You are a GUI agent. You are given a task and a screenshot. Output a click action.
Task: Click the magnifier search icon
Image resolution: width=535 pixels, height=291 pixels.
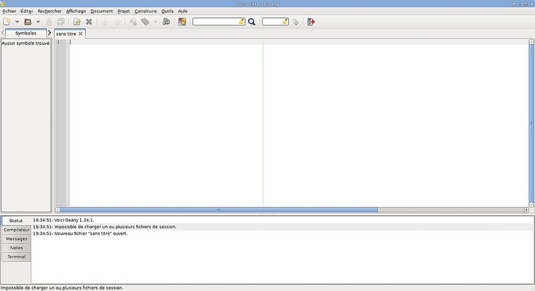click(252, 22)
